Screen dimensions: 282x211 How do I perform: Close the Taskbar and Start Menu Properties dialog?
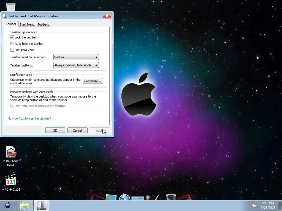[x=107, y=16]
